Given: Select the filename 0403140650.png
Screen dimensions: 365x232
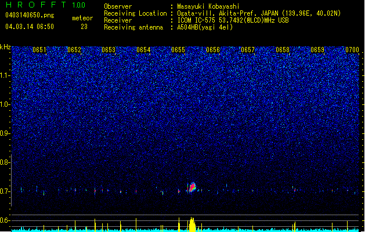Looking at the screenshot, I should coord(30,15).
